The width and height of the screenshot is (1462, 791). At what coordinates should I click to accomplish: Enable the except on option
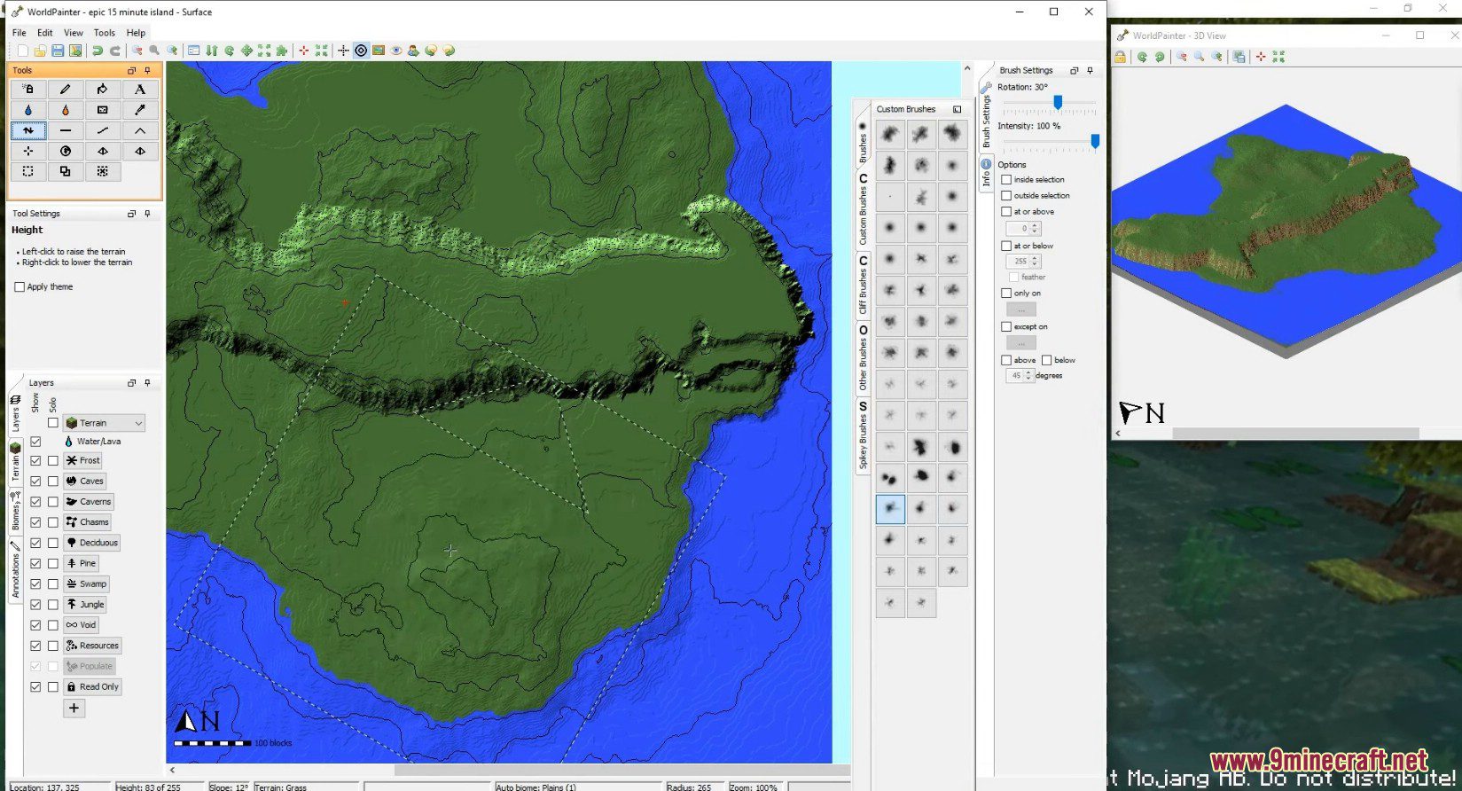pyautogui.click(x=1006, y=326)
